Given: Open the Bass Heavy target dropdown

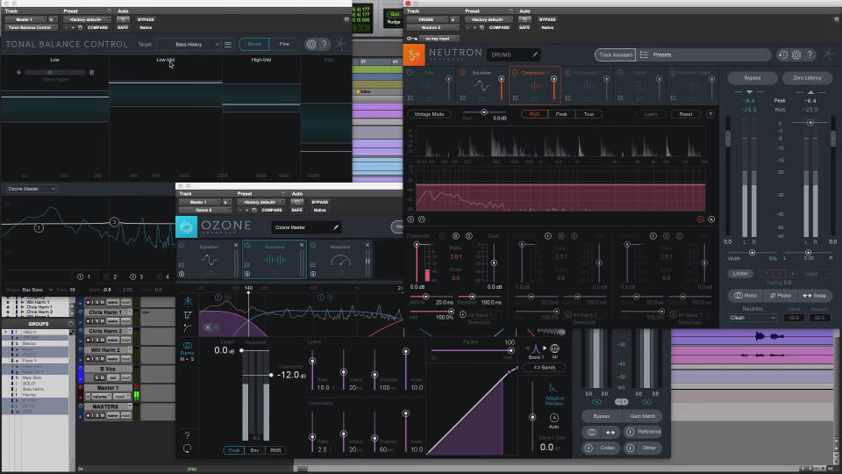Looking at the screenshot, I should [189, 44].
